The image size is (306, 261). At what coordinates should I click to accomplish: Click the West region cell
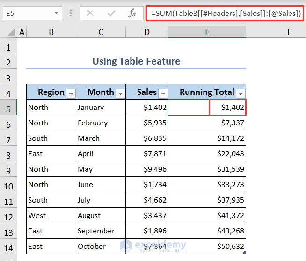click(x=51, y=215)
